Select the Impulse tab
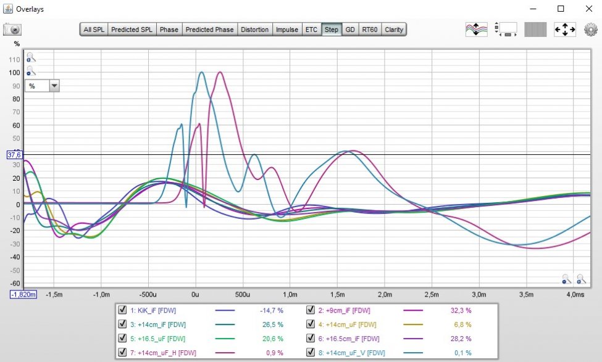The image size is (602, 362). pyautogui.click(x=286, y=30)
